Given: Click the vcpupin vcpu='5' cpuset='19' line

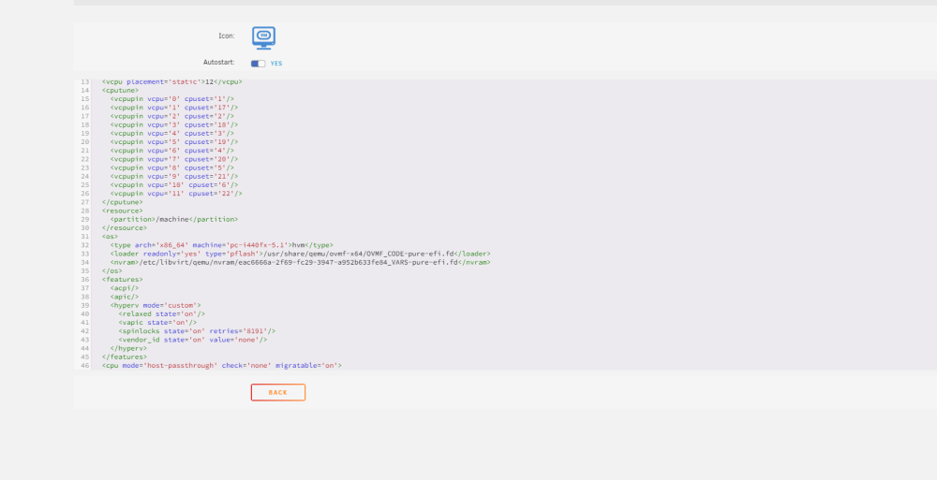Looking at the screenshot, I should [x=174, y=141].
